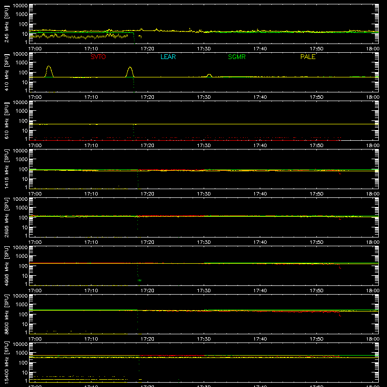Image resolution: width=387 pixels, height=387 pixels.
Task: Select the 2695 MHz [SFU] axis title
Action: pyautogui.click(x=7, y=217)
